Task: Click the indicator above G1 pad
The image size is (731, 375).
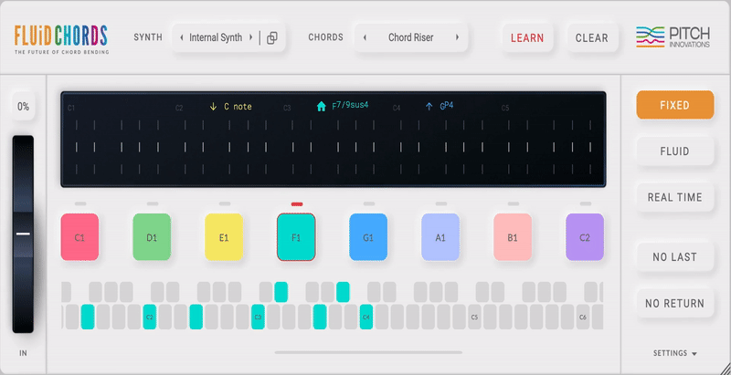Action: pyautogui.click(x=369, y=203)
